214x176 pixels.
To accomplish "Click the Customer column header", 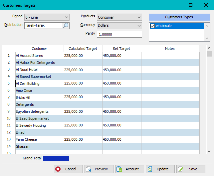I will [39, 49].
